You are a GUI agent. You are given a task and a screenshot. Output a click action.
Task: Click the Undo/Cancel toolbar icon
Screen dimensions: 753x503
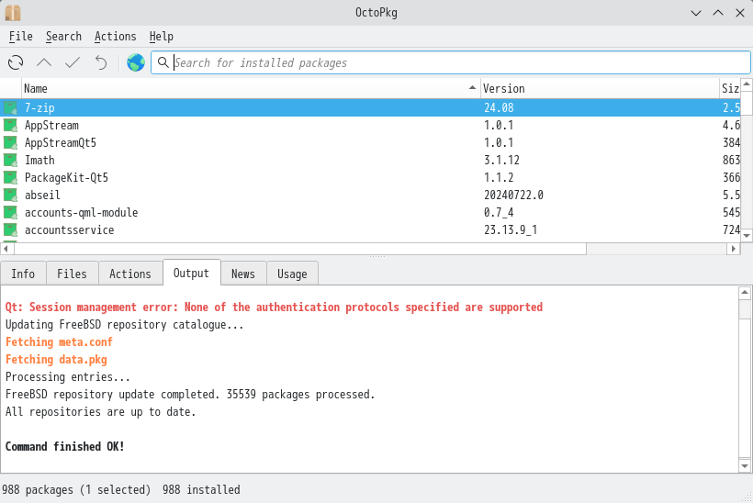point(101,62)
